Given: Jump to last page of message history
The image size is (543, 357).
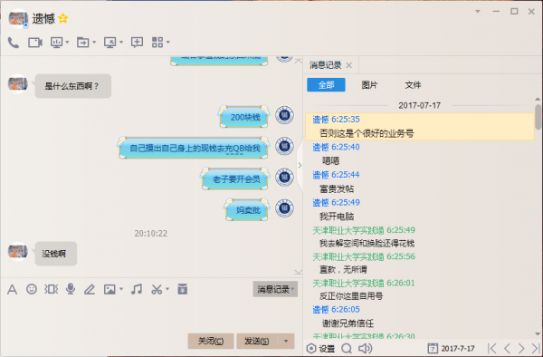Looking at the screenshot, I should [536, 348].
